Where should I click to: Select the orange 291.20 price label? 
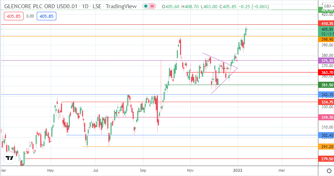point(326,147)
